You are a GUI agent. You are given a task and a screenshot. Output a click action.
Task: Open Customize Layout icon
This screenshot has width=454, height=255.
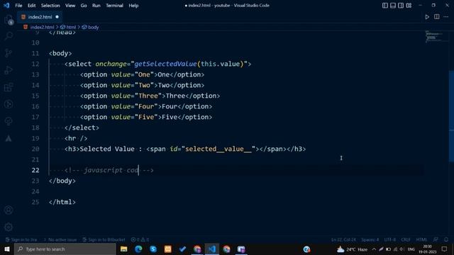click(409, 6)
